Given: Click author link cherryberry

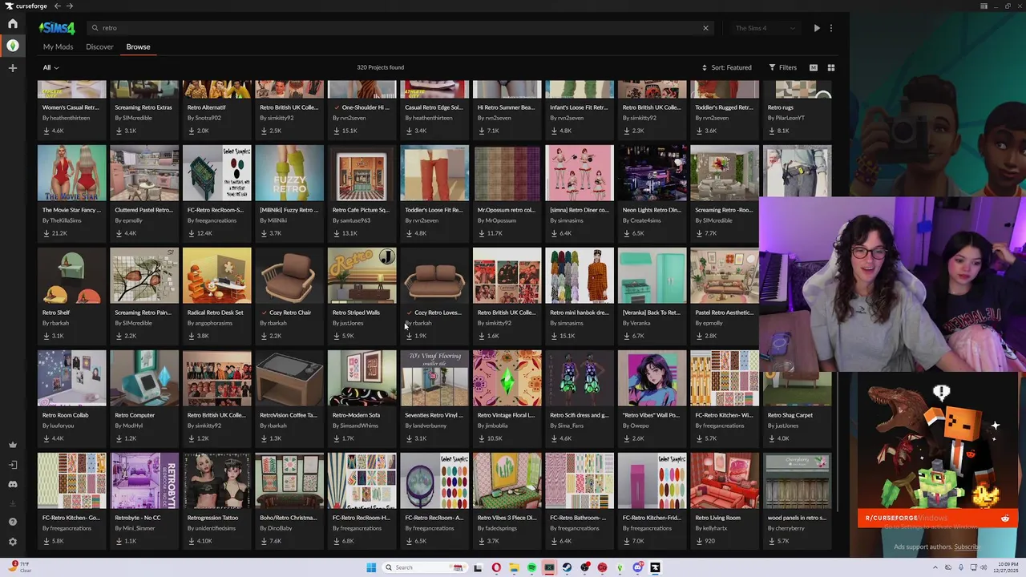Looking at the screenshot, I should click(x=790, y=528).
